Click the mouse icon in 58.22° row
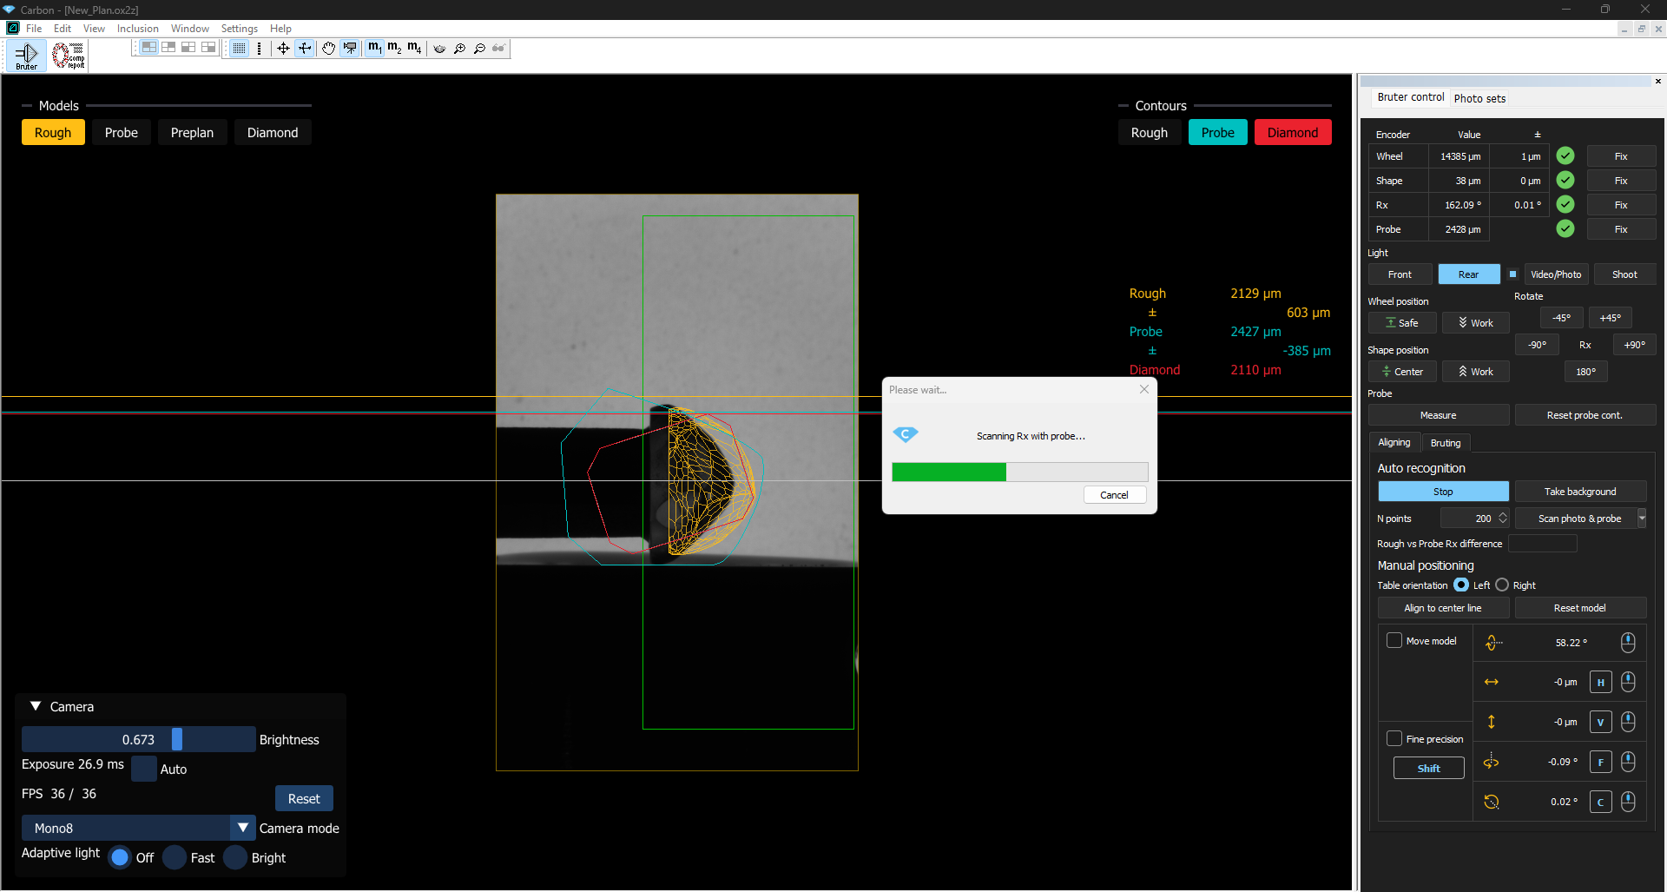 click(x=1628, y=643)
